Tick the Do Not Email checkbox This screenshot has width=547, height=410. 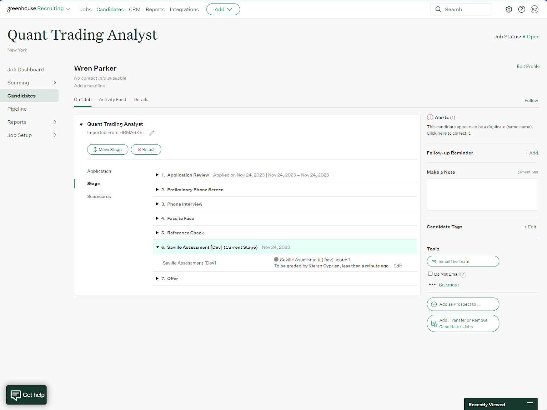[430, 274]
